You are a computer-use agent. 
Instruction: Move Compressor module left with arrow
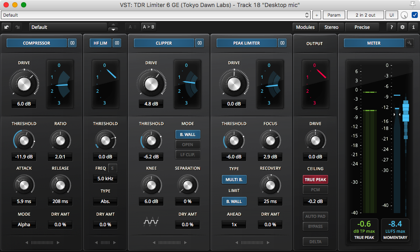(x=27, y=243)
